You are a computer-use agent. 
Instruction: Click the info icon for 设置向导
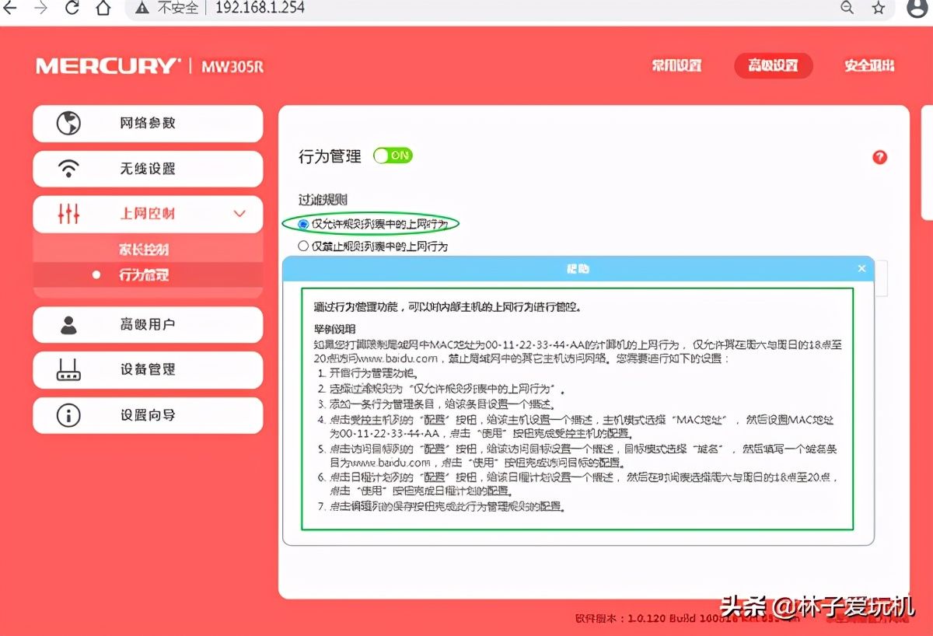coord(68,414)
